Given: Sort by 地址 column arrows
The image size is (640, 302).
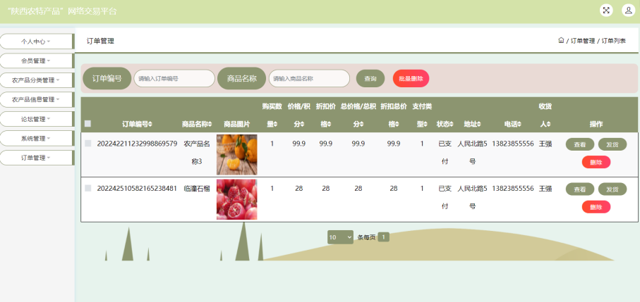Looking at the screenshot, I should tap(479, 125).
